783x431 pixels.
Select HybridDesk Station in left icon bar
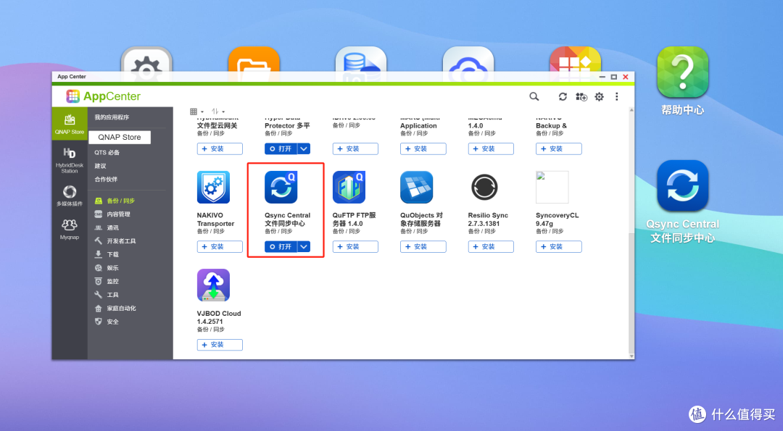pyautogui.click(x=70, y=160)
